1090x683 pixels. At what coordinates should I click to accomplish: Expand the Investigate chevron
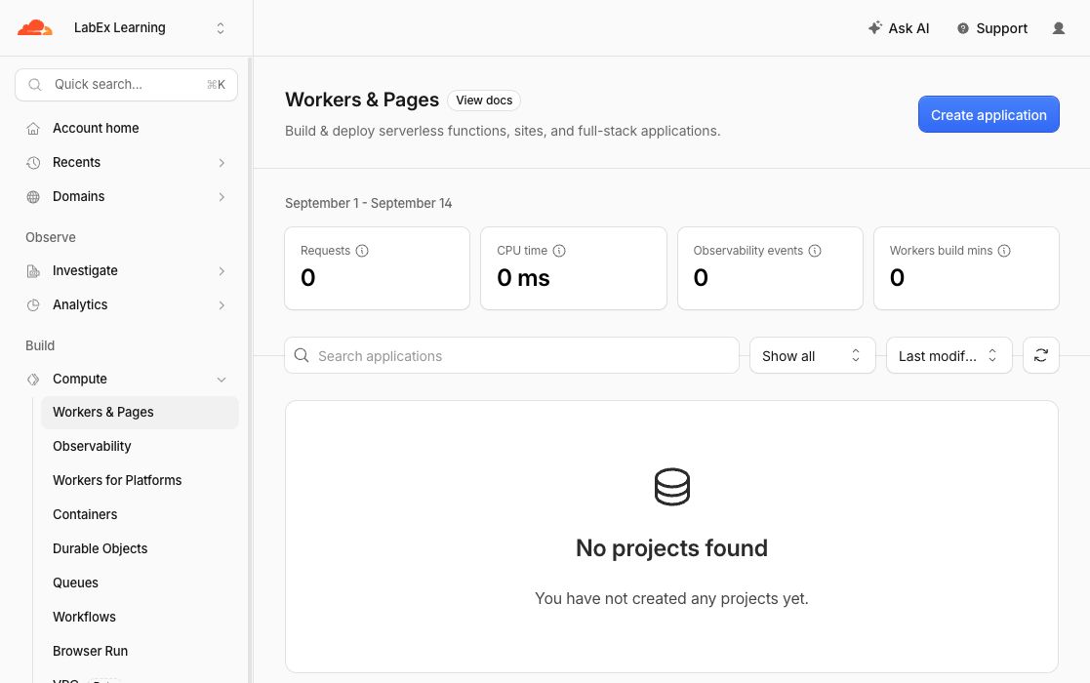(222, 271)
